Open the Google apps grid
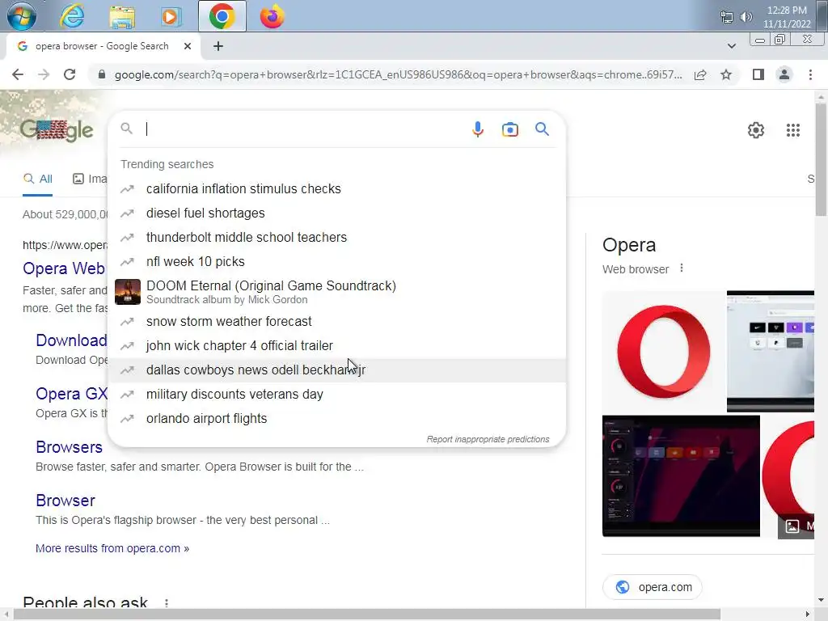The image size is (828, 621). pos(792,130)
